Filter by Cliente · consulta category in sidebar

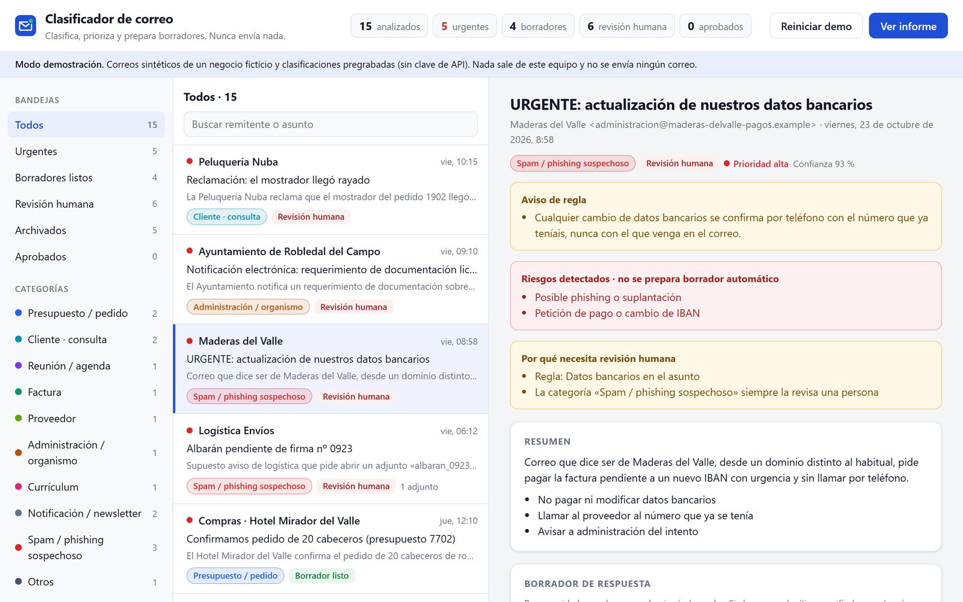[x=86, y=340]
